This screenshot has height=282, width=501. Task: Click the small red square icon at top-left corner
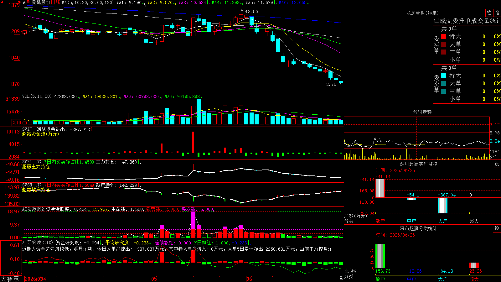pos(2,2)
